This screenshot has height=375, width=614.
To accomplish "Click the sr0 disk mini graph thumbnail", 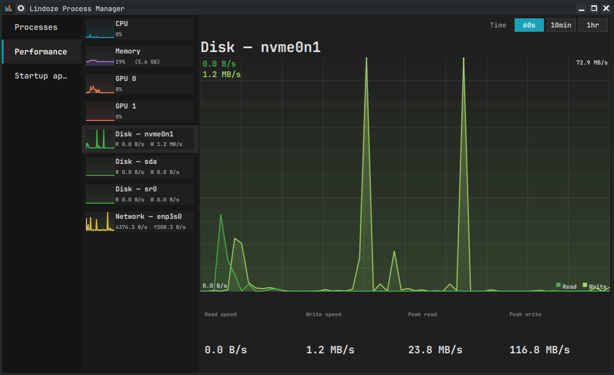I will point(100,194).
